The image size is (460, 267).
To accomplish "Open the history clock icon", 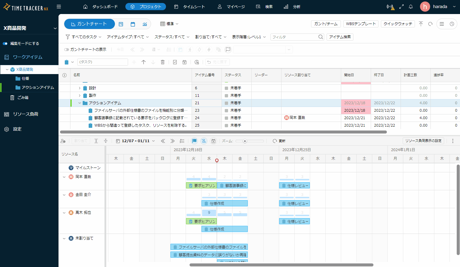I will coord(452,24).
